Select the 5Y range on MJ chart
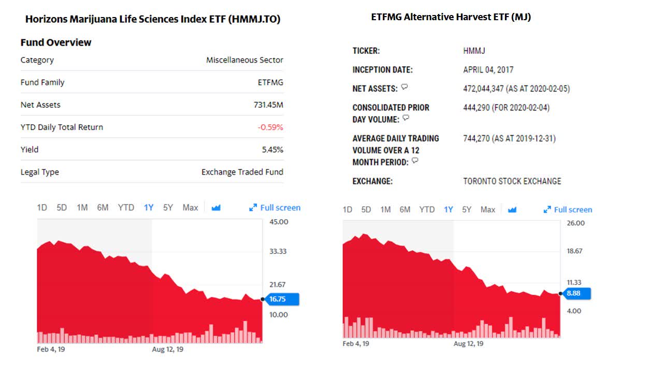The image size is (663, 373). 467,209
